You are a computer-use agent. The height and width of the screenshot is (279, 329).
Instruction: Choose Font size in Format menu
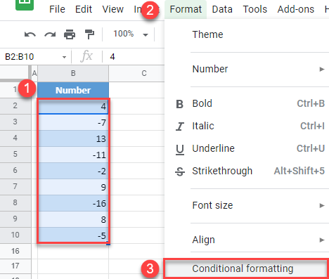pos(247,205)
